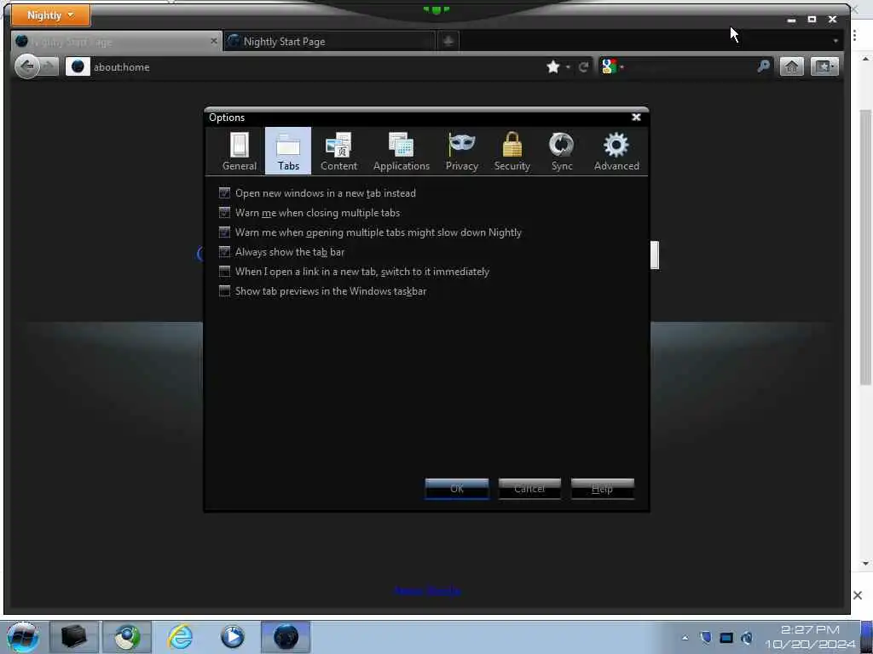Open the Windows Start menu
Screen dimensions: 873x654
coord(22,637)
